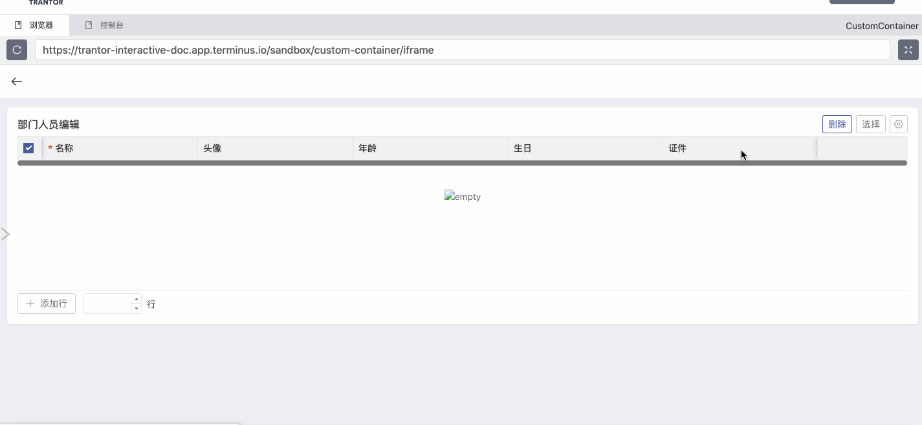
Task: Click the 浏览器 tab page icon
Action: click(18, 25)
